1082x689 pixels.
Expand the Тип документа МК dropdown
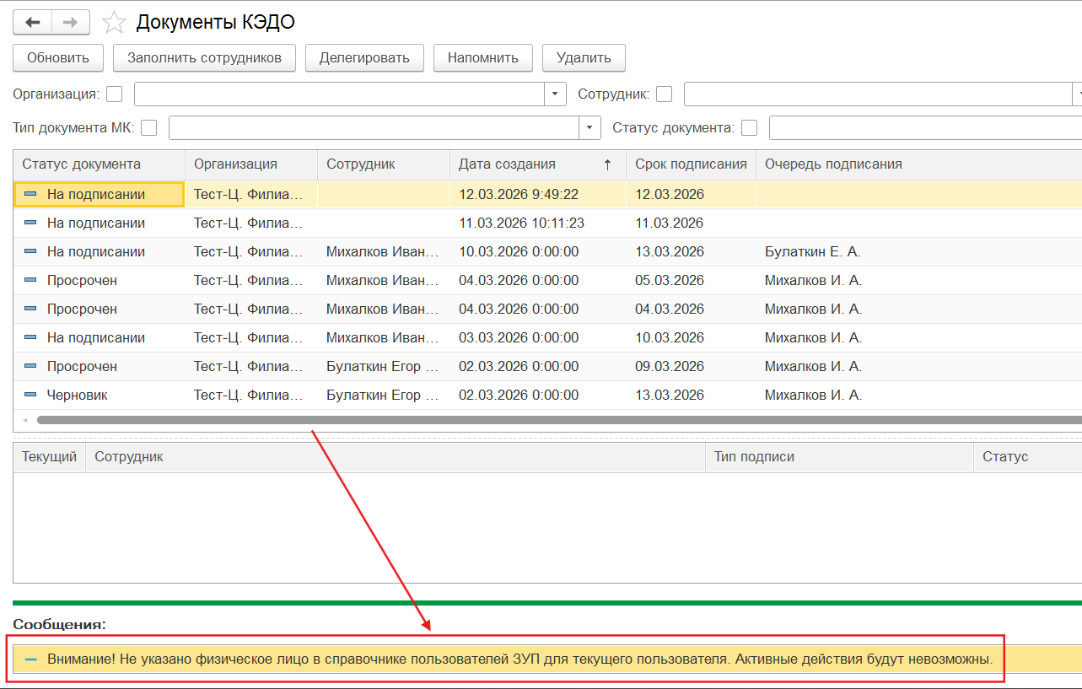pyautogui.click(x=589, y=128)
